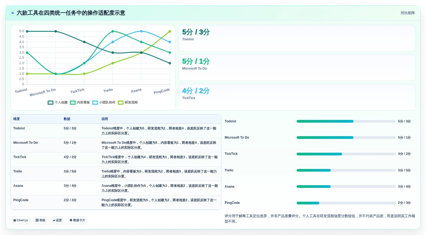This screenshot has width=426, height=235.
Task: Click the 对比矩阵 label in header
Action: (408, 13)
